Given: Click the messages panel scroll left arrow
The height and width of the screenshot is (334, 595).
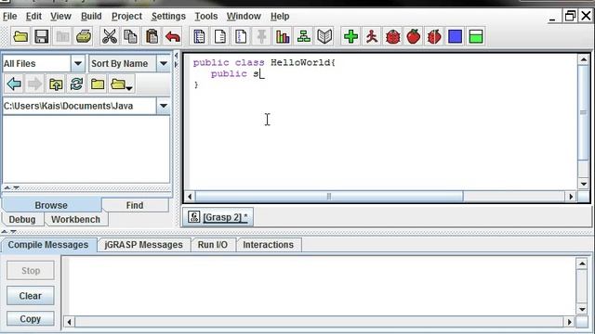Looking at the screenshot, I should (69, 322).
